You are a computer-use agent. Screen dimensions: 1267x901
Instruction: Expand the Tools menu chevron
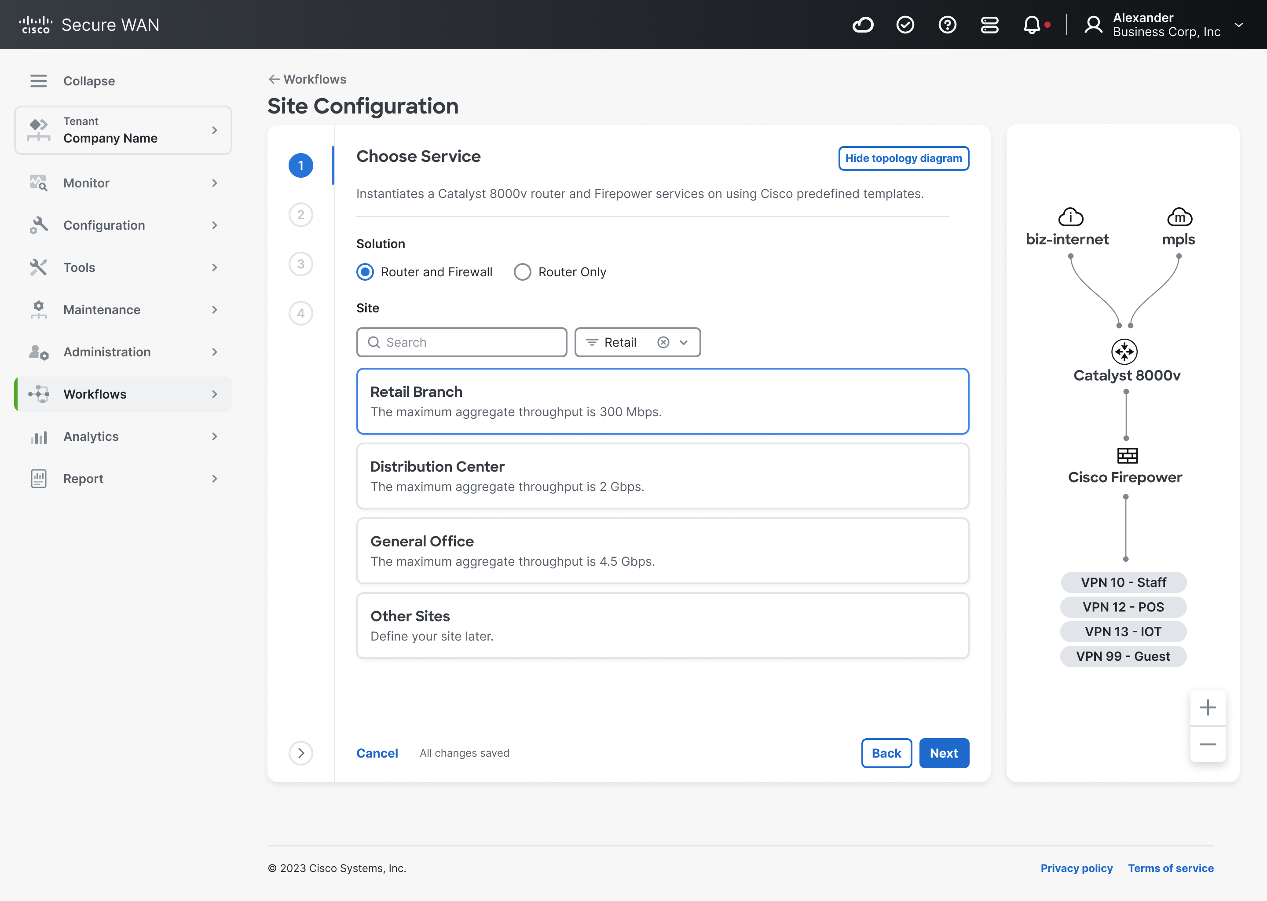point(215,267)
